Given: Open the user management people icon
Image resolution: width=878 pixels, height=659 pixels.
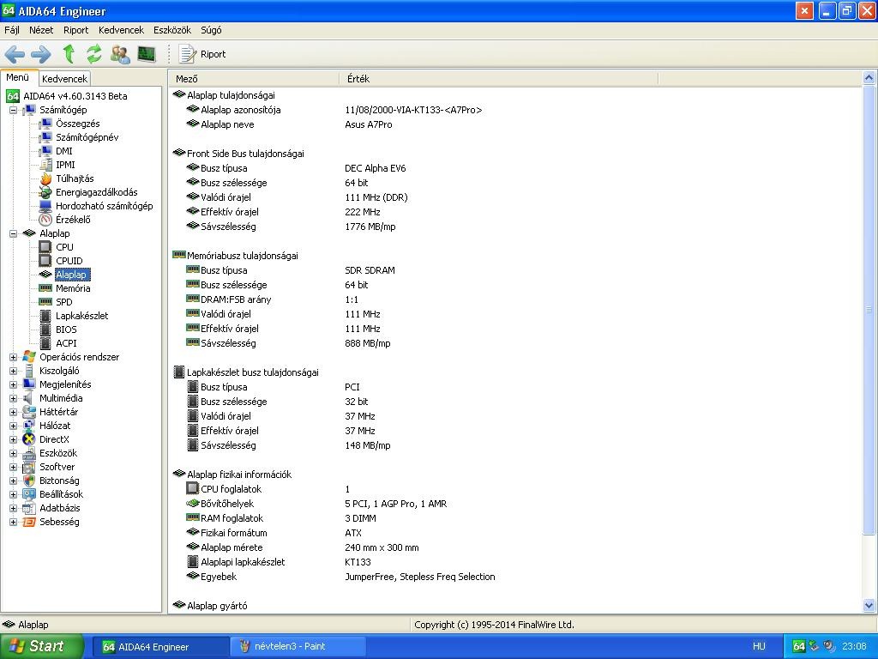Looking at the screenshot, I should (x=120, y=54).
